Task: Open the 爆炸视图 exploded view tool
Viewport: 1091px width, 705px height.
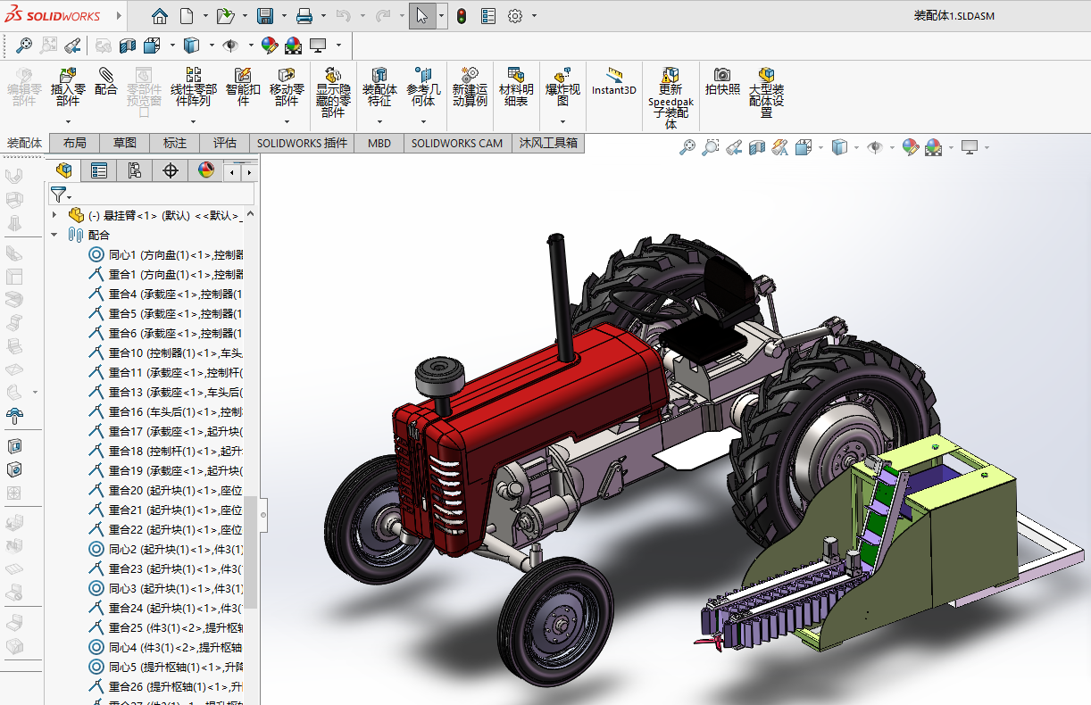Action: [x=562, y=87]
